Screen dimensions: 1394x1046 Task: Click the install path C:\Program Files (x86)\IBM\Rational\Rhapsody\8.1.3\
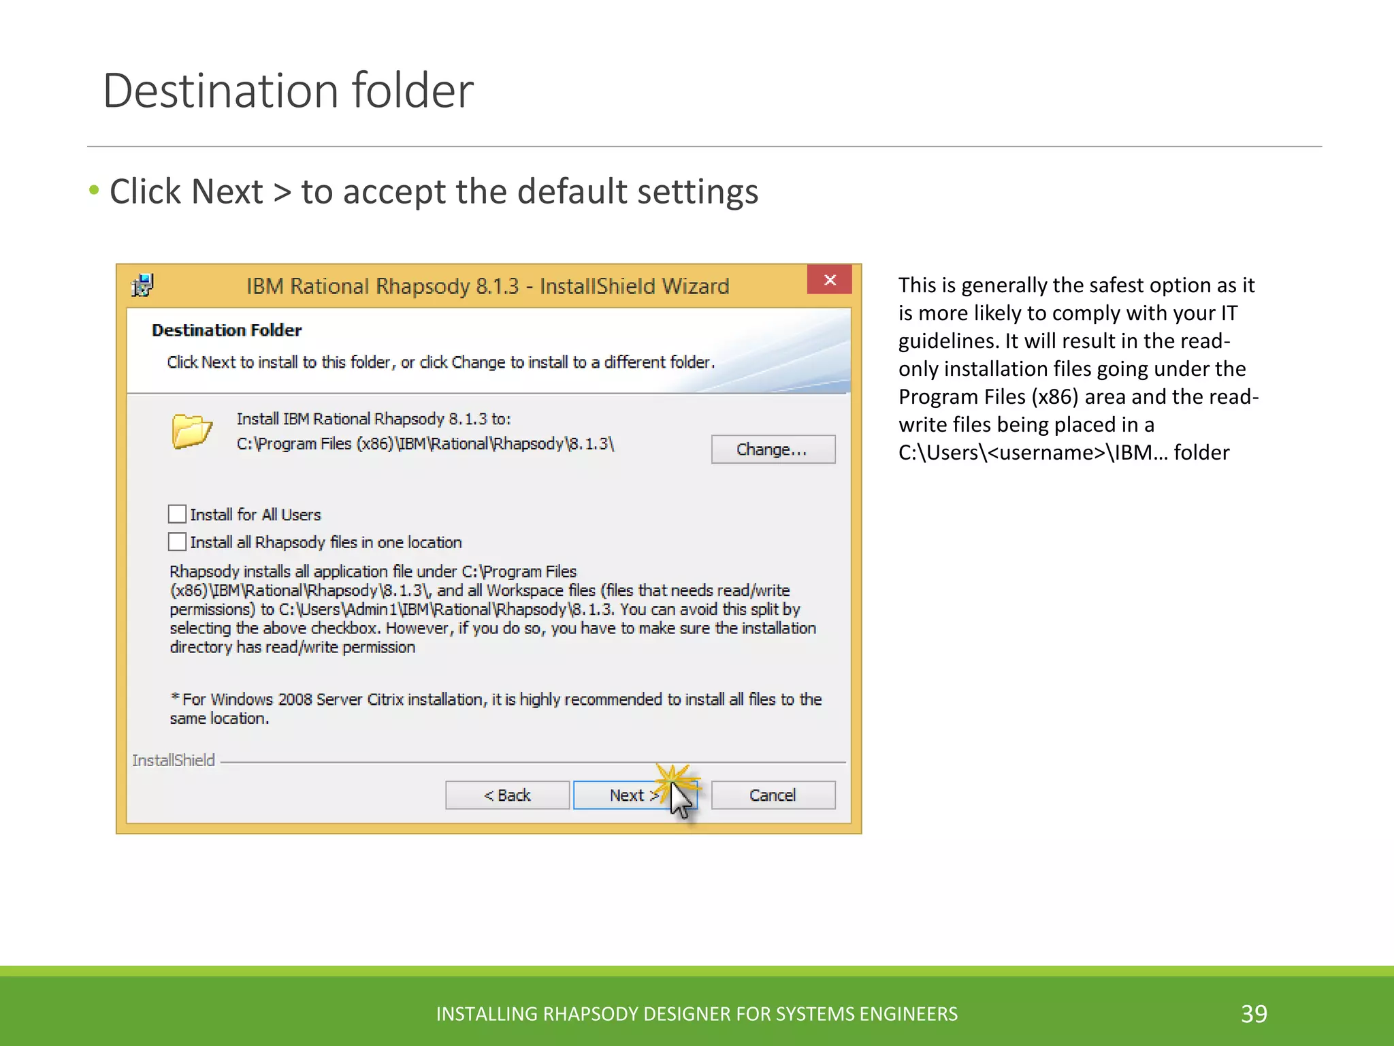pos(425,444)
